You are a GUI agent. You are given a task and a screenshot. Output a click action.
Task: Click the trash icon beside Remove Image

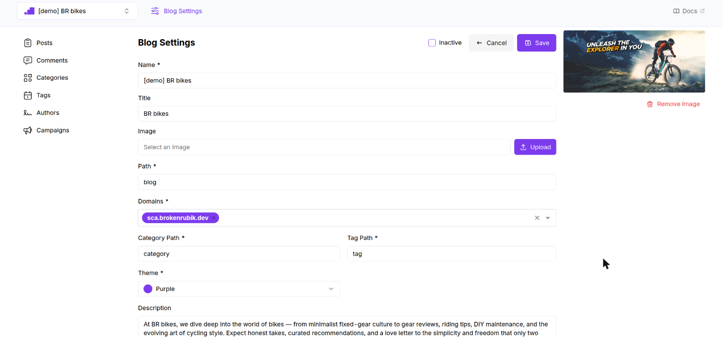(650, 104)
